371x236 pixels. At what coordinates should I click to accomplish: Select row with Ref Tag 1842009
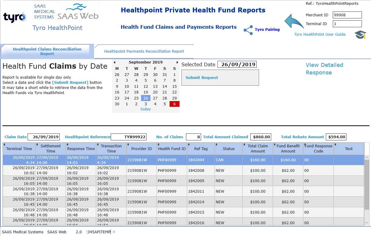click(x=183, y=181)
